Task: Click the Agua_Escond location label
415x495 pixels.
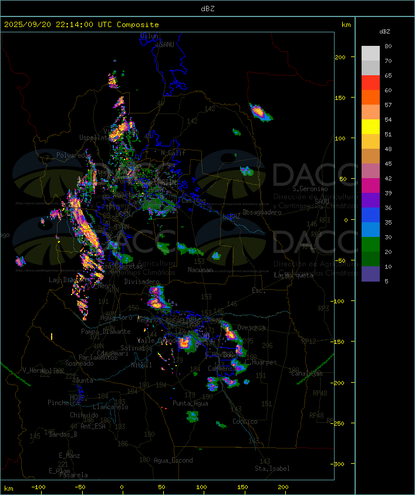Action: coord(173,460)
